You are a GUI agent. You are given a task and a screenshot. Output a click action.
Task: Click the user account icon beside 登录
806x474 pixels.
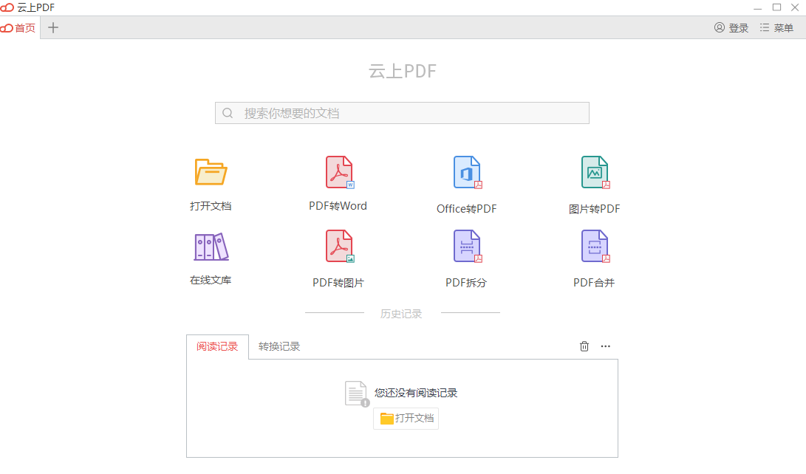coord(718,27)
